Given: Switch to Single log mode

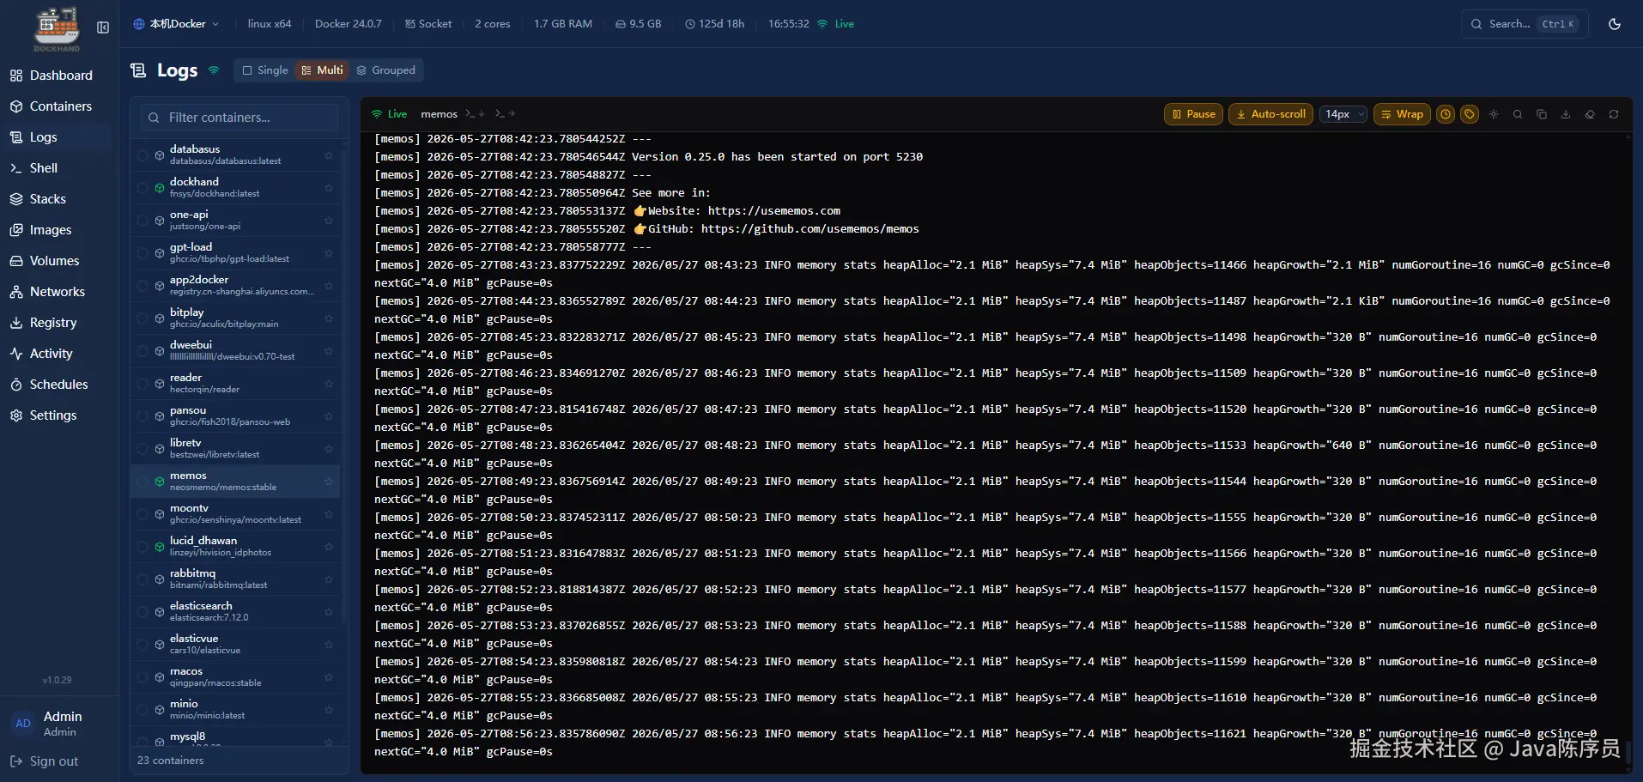Looking at the screenshot, I should tap(265, 70).
